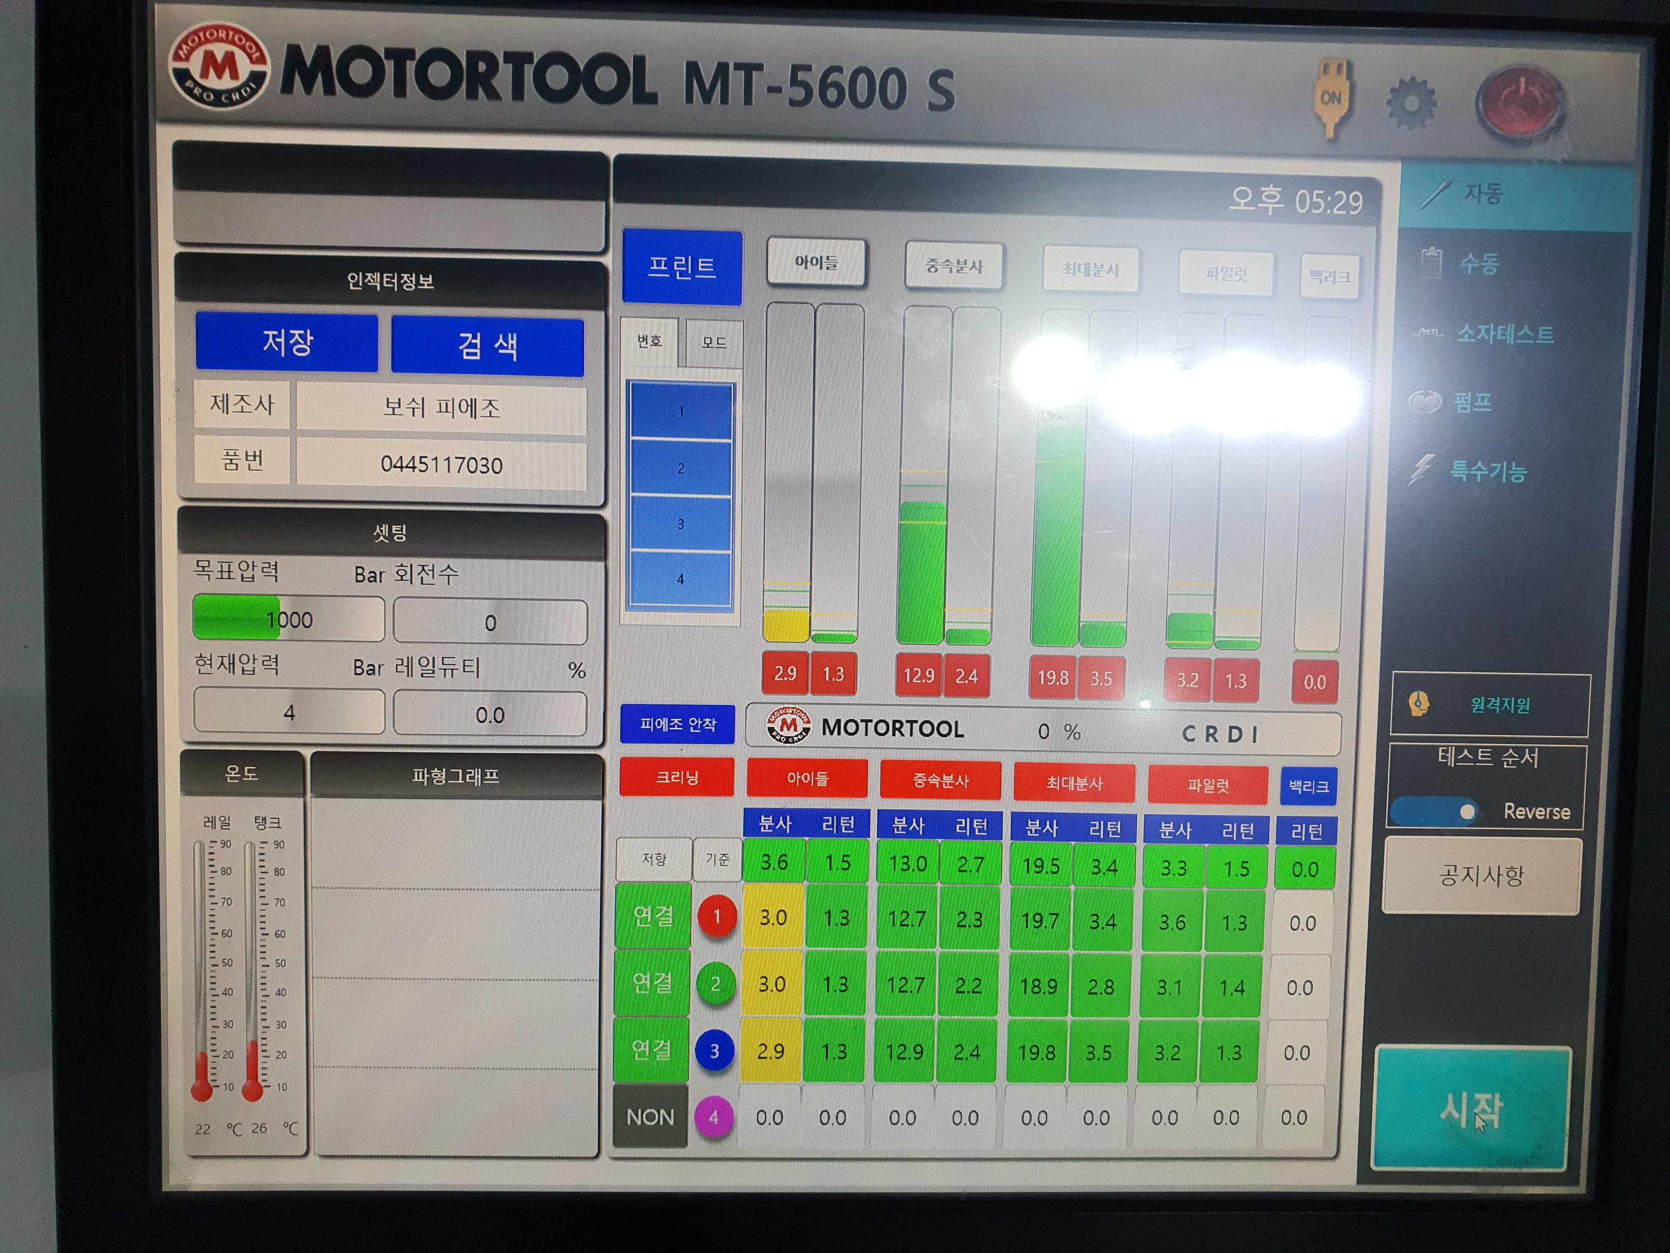
Task: Open settings with the gear icon
Action: click(x=1411, y=103)
